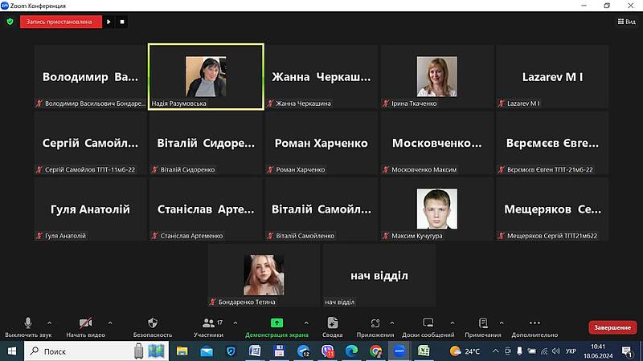The width and height of the screenshot is (643, 361).
Task: Click the green Демонстрация экрана share button
Action: pos(276,326)
